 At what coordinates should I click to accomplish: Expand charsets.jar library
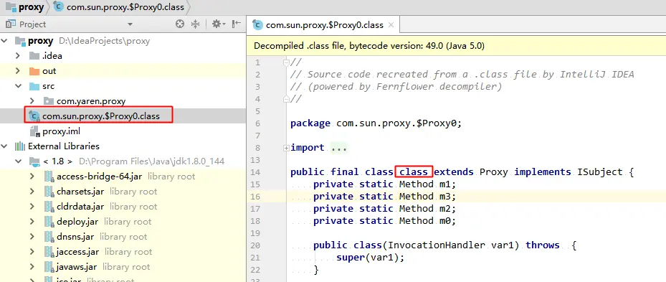(x=32, y=192)
